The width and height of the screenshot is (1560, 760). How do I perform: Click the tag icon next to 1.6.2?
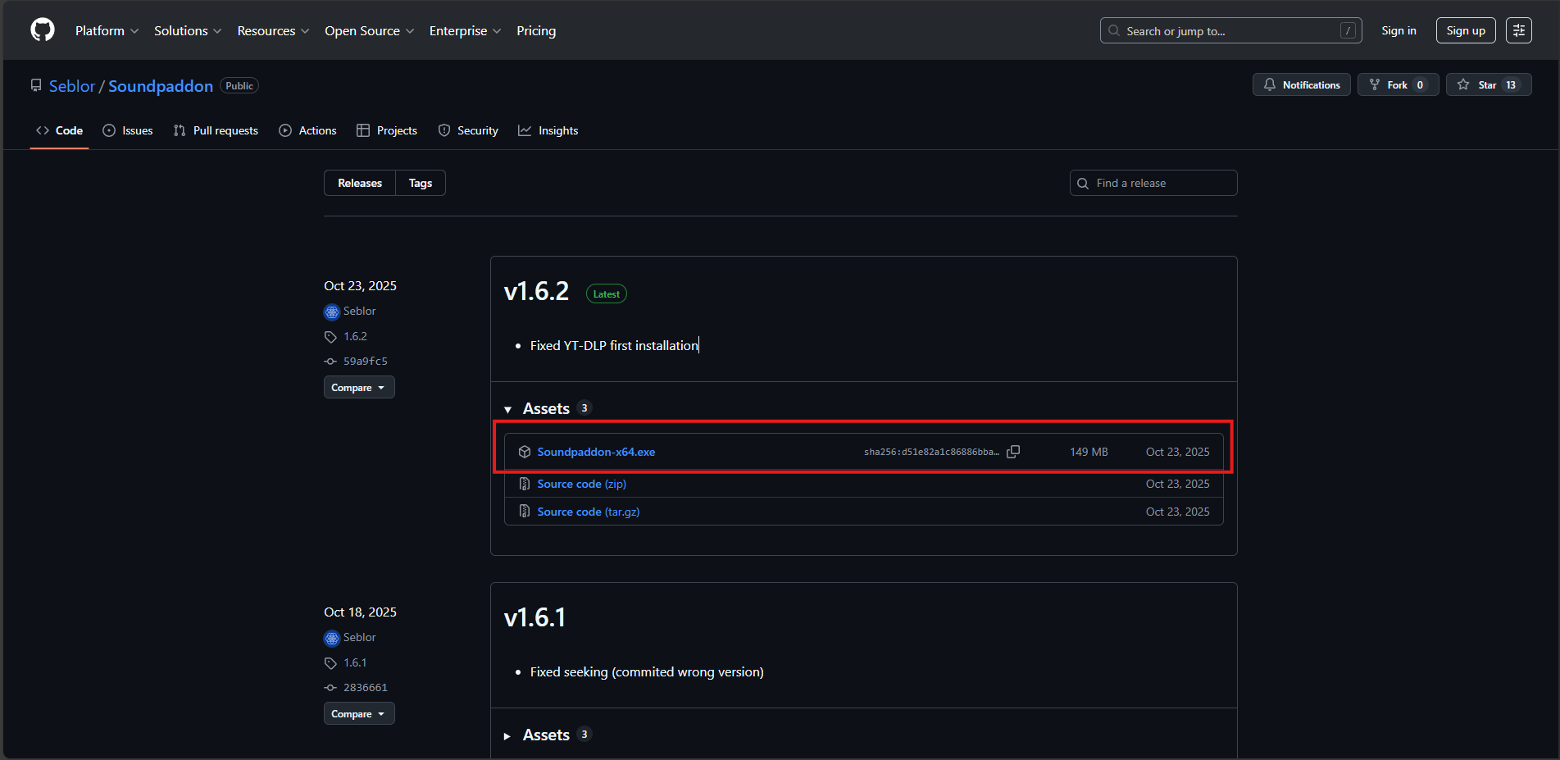(x=330, y=337)
